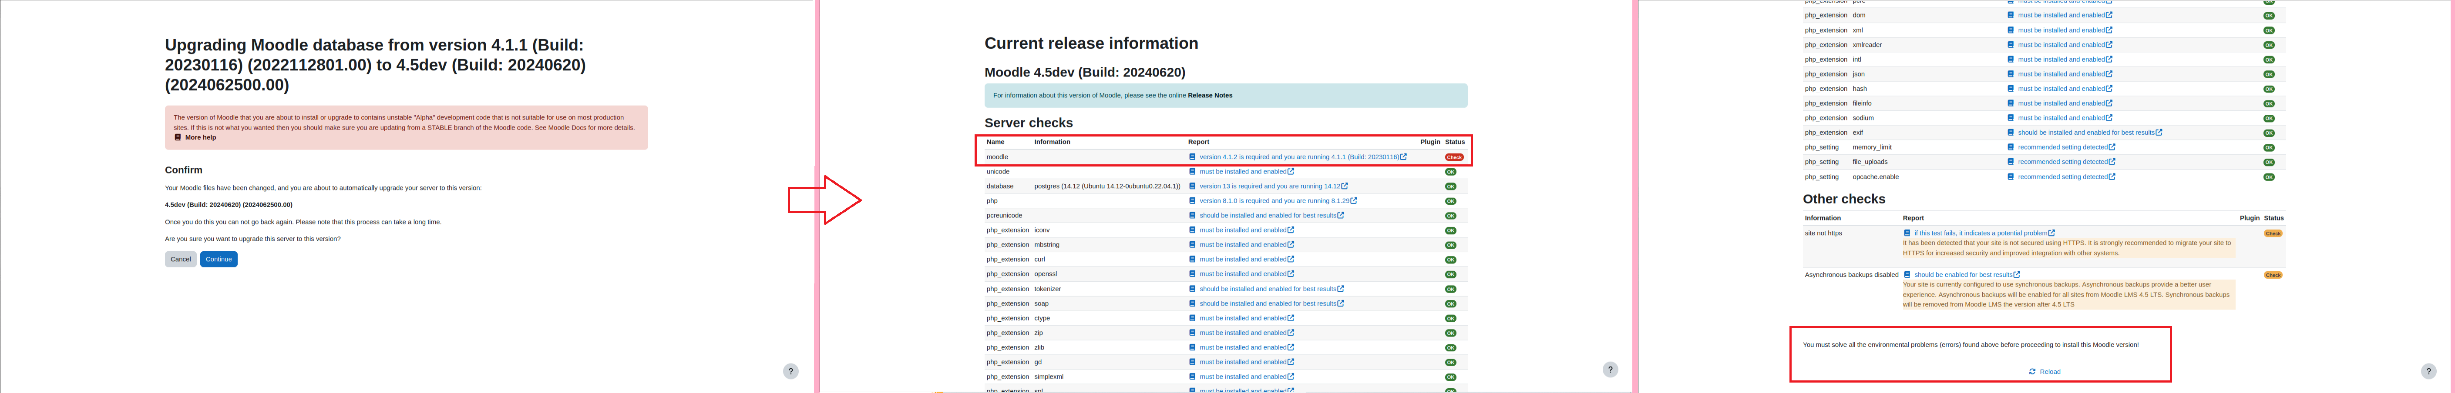The width and height of the screenshot is (2455, 393).
Task: Click the docs icon in the moodle row
Action: 1192,157
